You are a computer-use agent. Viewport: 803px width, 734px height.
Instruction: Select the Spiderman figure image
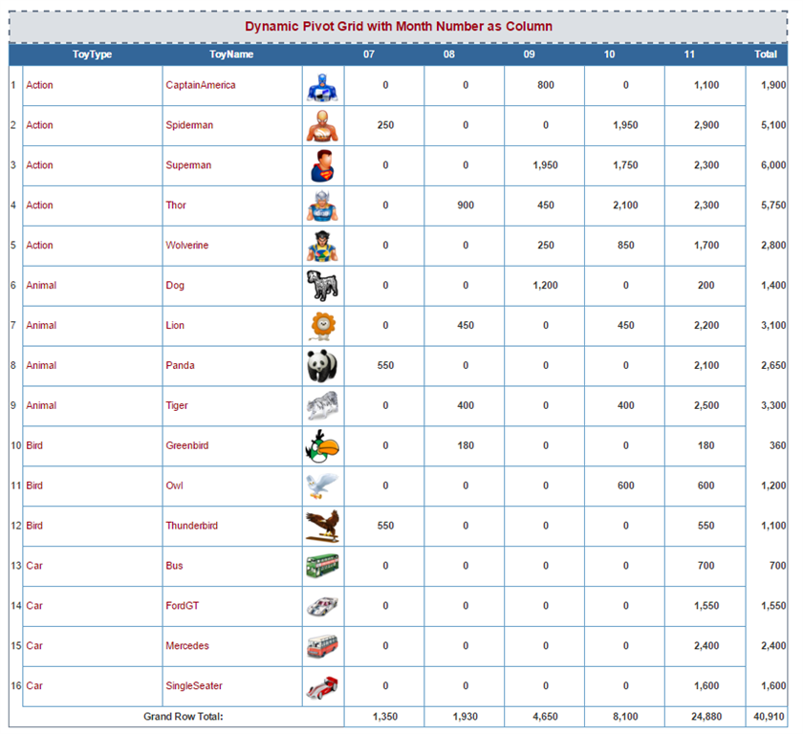322,126
